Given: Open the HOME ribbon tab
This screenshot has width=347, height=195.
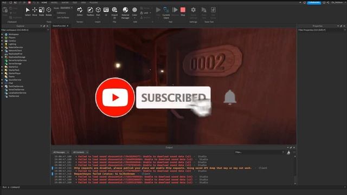Looking at the screenshot, I should 44,2.
